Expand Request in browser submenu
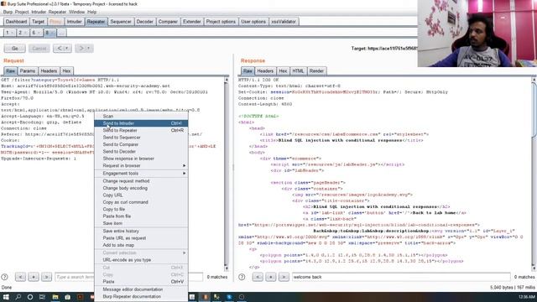Screen dimensions: 537x302 [x=185, y=165]
